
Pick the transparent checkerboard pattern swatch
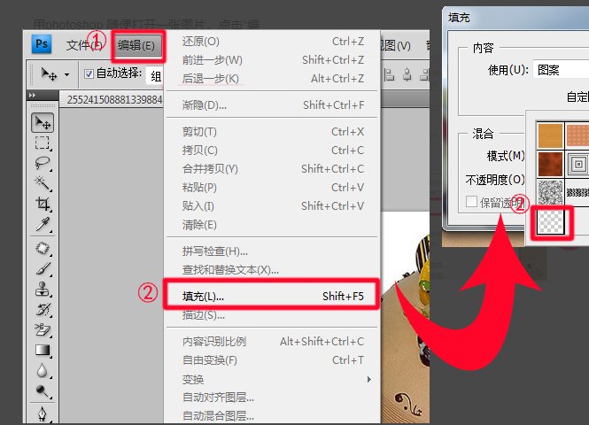pos(551,221)
